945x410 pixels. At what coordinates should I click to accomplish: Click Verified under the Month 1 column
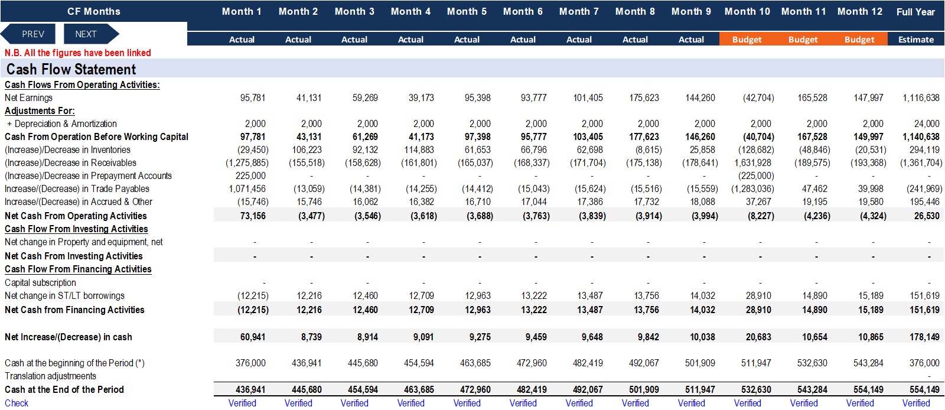tap(242, 403)
